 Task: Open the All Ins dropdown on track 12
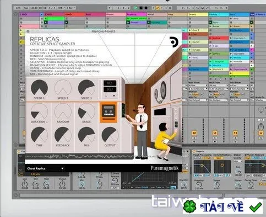click(240, 86)
